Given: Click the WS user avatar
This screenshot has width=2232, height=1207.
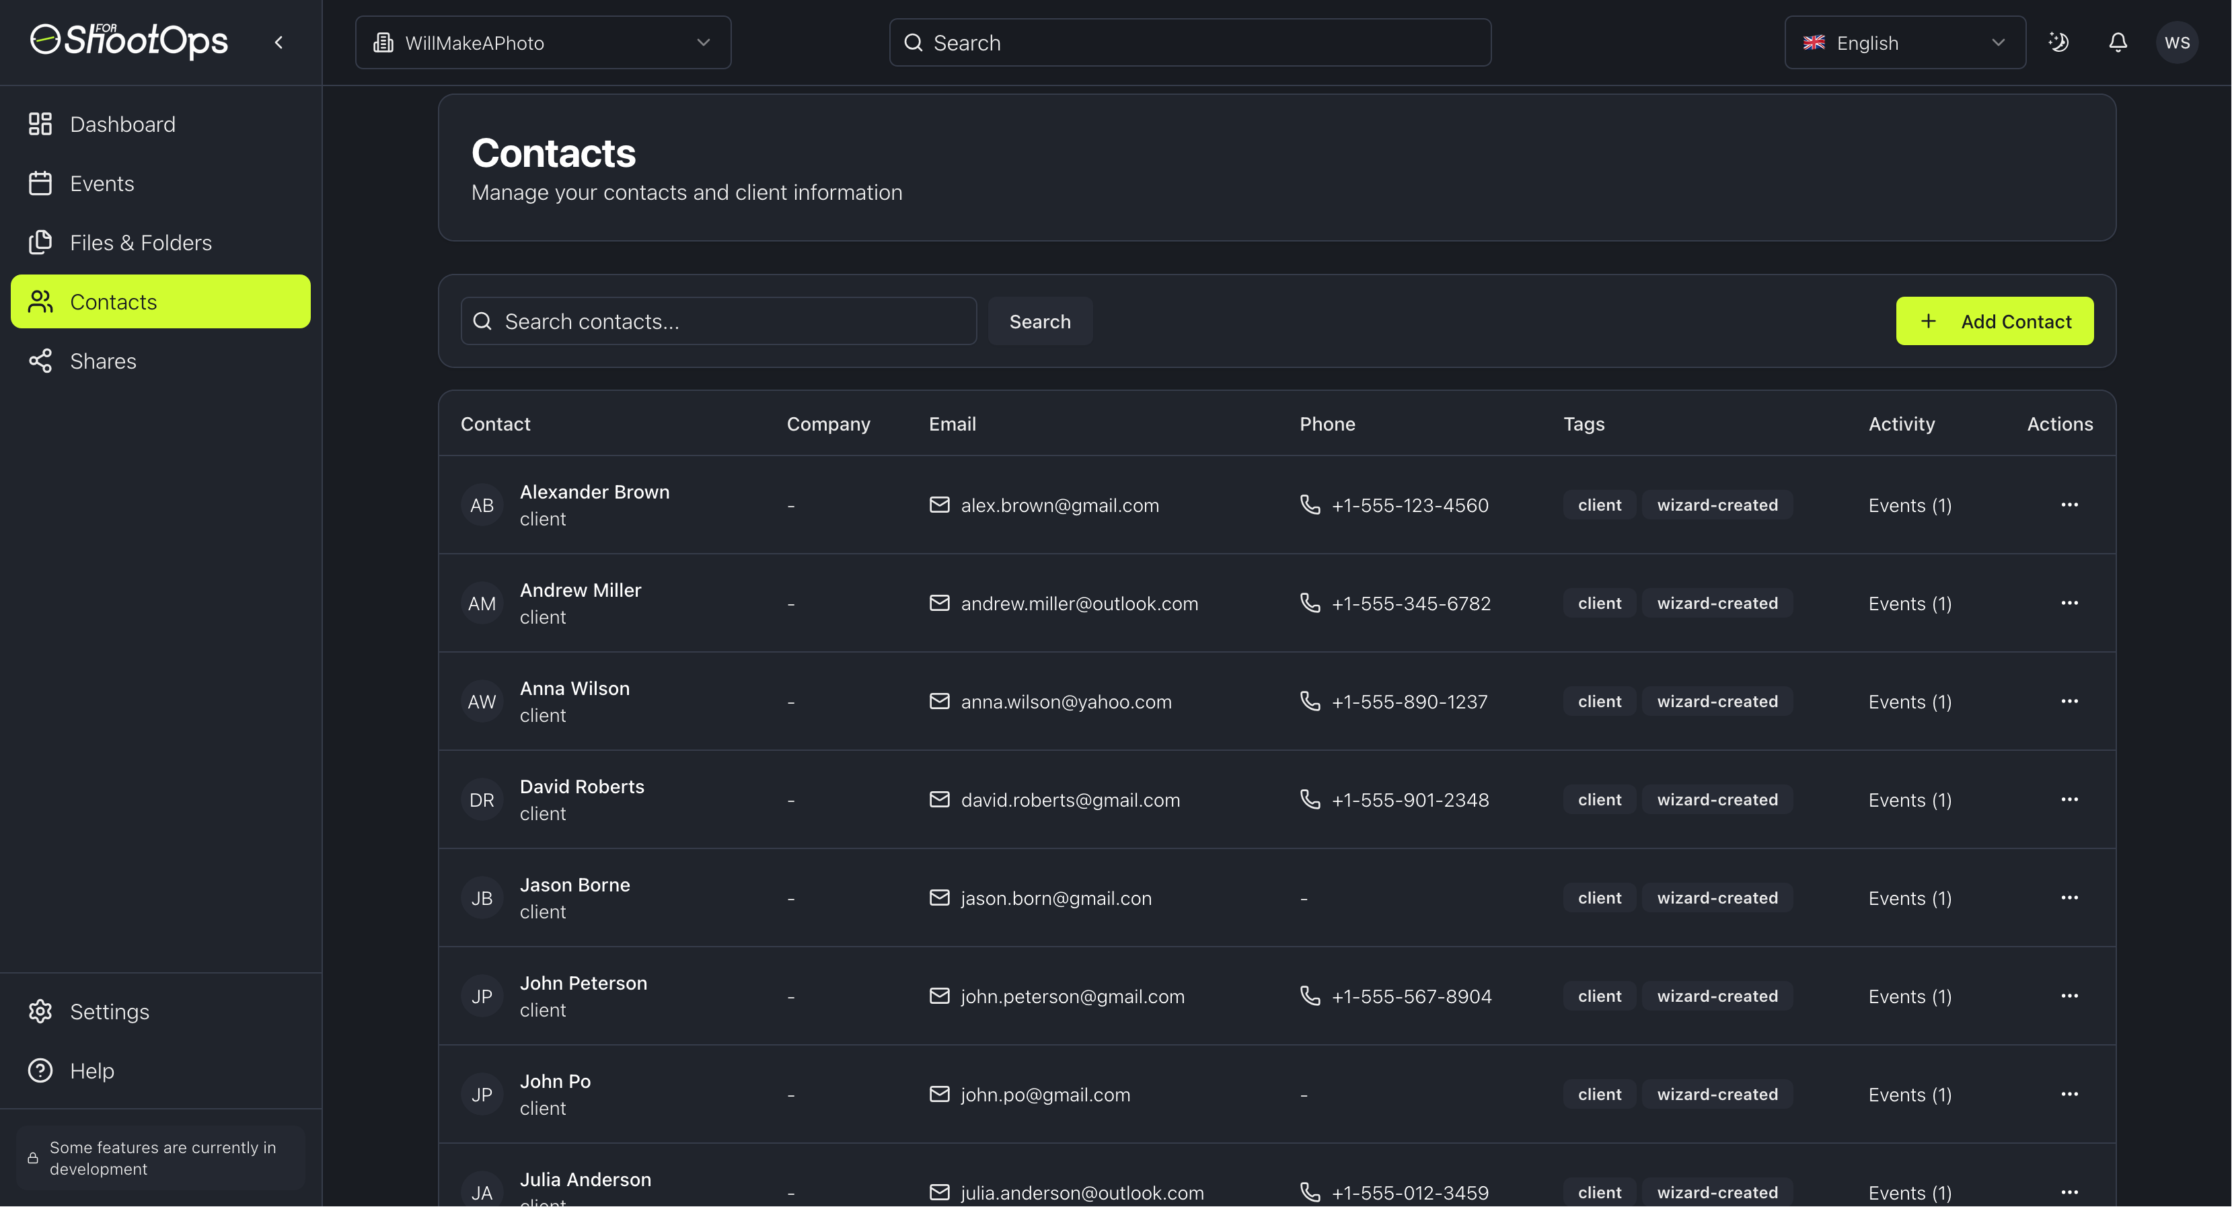Looking at the screenshot, I should coord(2177,42).
